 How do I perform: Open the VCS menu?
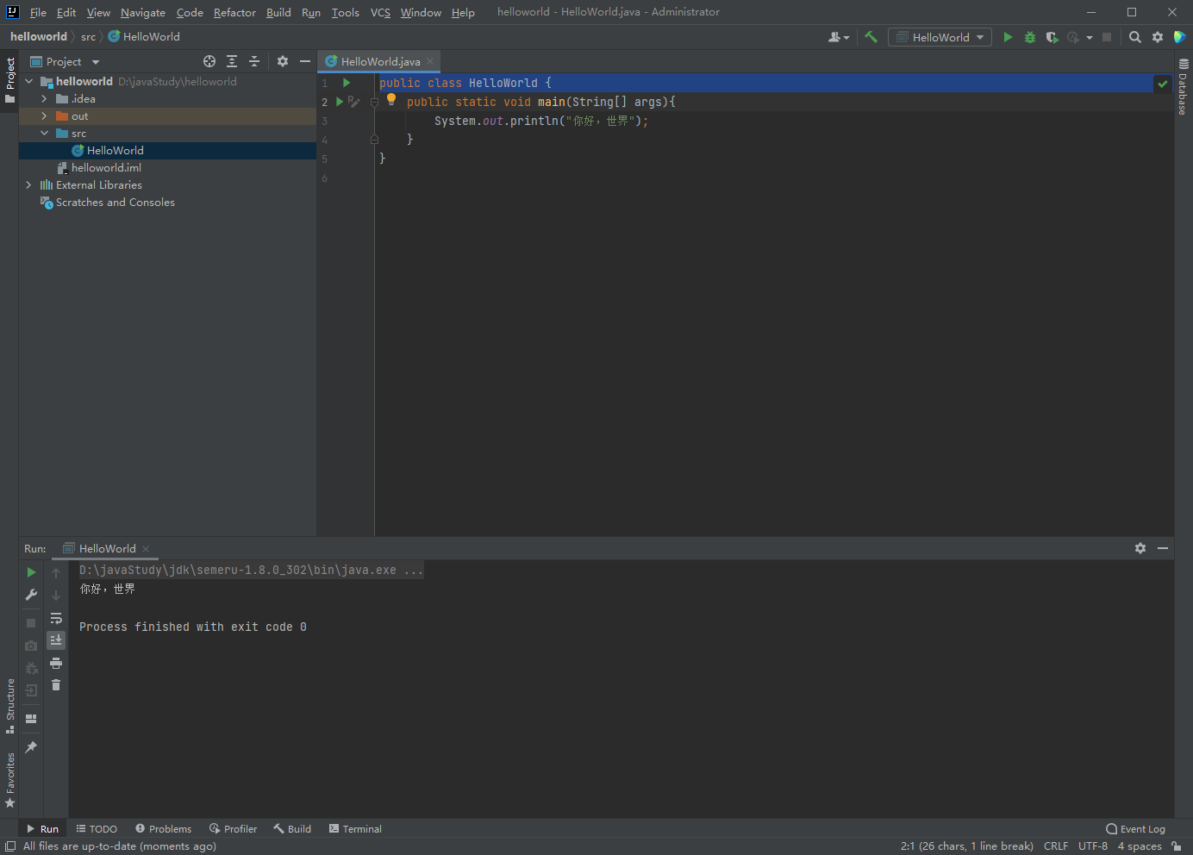coord(380,12)
